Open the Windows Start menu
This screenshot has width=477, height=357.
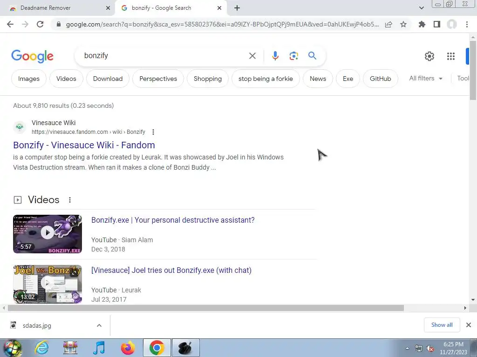13,349
